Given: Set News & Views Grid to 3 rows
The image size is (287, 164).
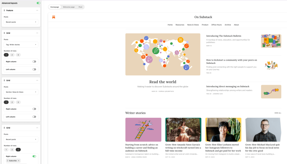Looking at the screenshot, I should [18, 102].
